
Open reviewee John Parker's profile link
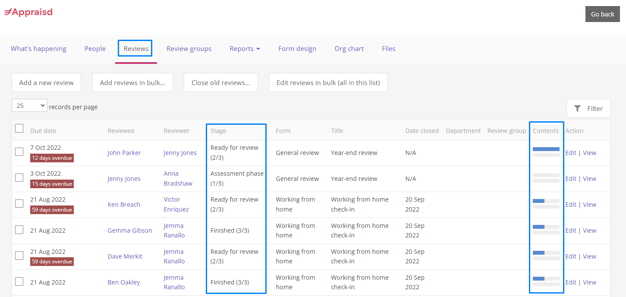[x=124, y=153]
